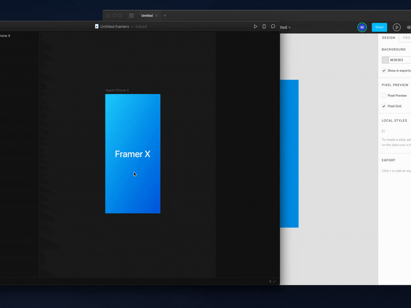Click the user avatar M in Figma
This screenshot has width=411, height=308.
[x=362, y=27]
